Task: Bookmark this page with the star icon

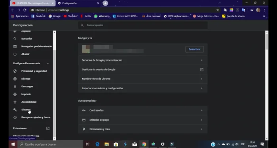Action: (218, 10)
